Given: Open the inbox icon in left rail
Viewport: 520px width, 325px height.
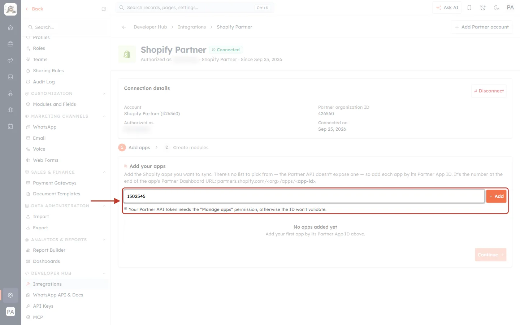Looking at the screenshot, I should coord(10,77).
